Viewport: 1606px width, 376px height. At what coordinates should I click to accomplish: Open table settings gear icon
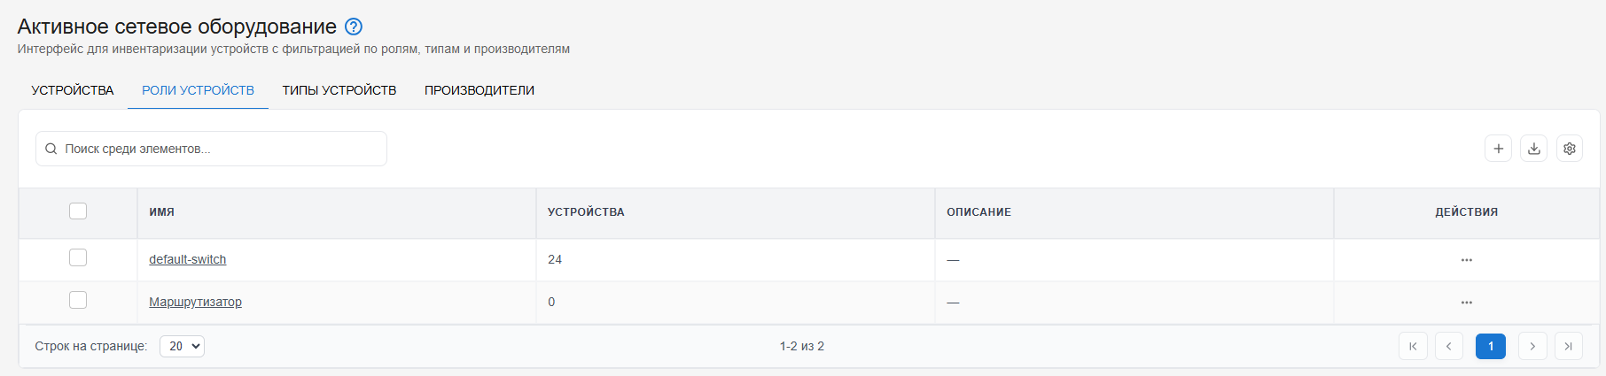[x=1570, y=149]
